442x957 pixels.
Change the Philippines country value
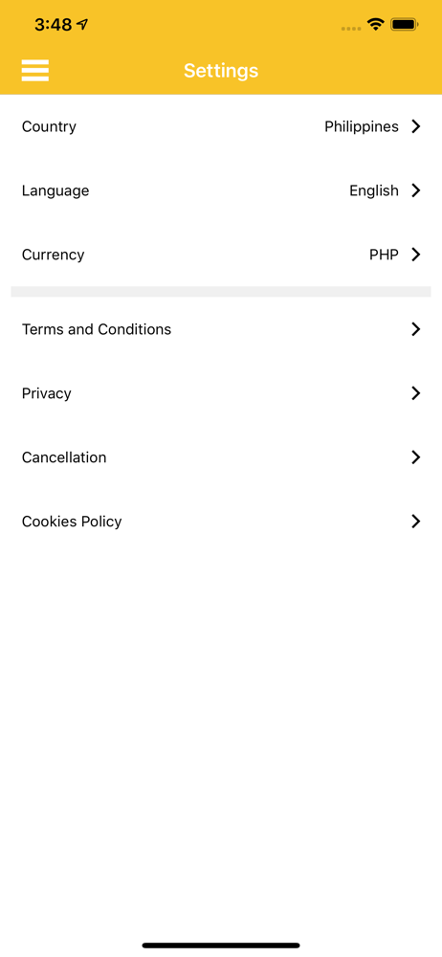(362, 127)
